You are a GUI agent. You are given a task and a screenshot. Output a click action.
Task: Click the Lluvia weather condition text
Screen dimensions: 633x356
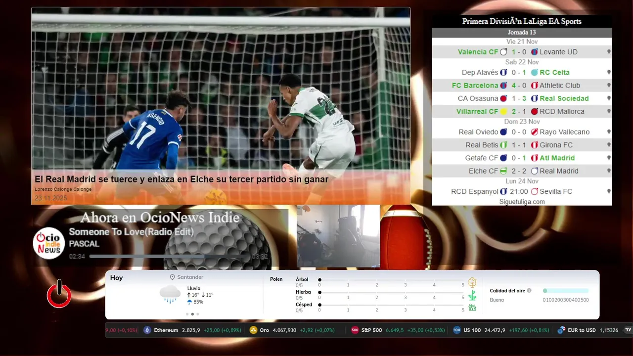click(x=194, y=288)
